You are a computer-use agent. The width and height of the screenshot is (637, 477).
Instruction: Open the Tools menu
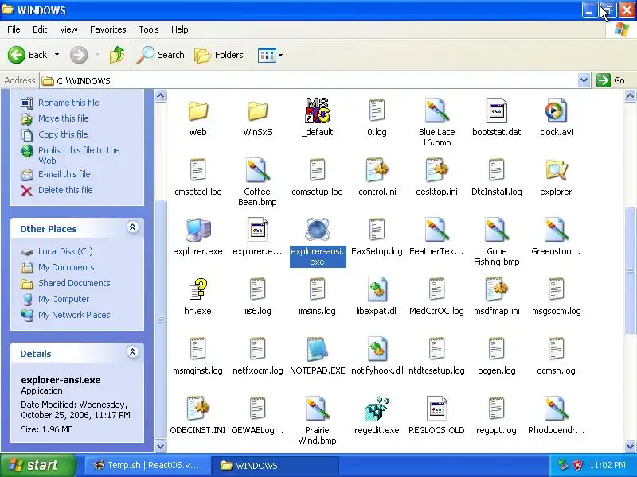[x=149, y=29]
